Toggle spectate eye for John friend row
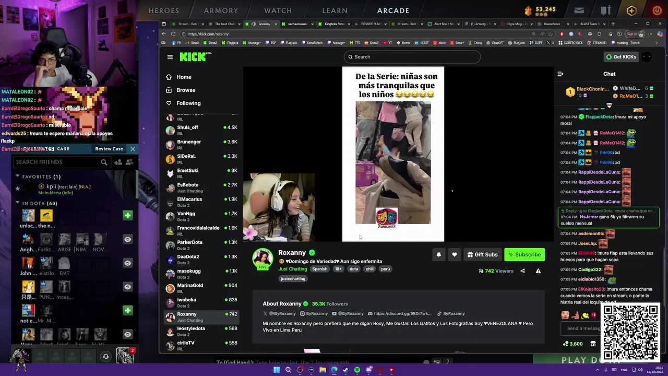Image resolution: width=668 pixels, height=376 pixels. (x=128, y=263)
